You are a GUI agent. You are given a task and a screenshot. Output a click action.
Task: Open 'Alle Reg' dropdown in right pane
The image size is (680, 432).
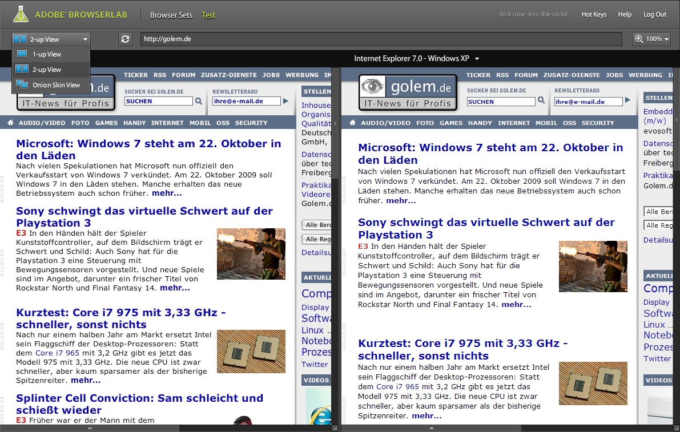(x=658, y=225)
